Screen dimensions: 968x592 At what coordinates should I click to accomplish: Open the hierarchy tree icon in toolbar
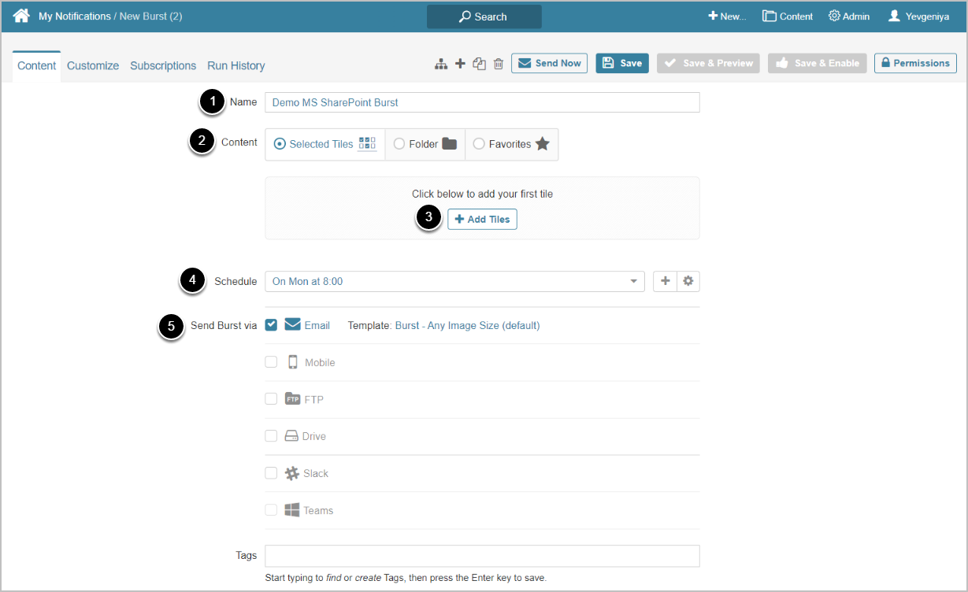(x=441, y=64)
